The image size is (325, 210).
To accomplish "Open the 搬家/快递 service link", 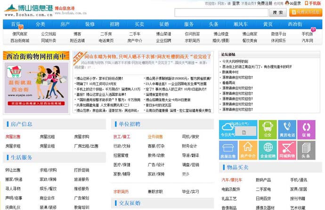I will point(14,179).
